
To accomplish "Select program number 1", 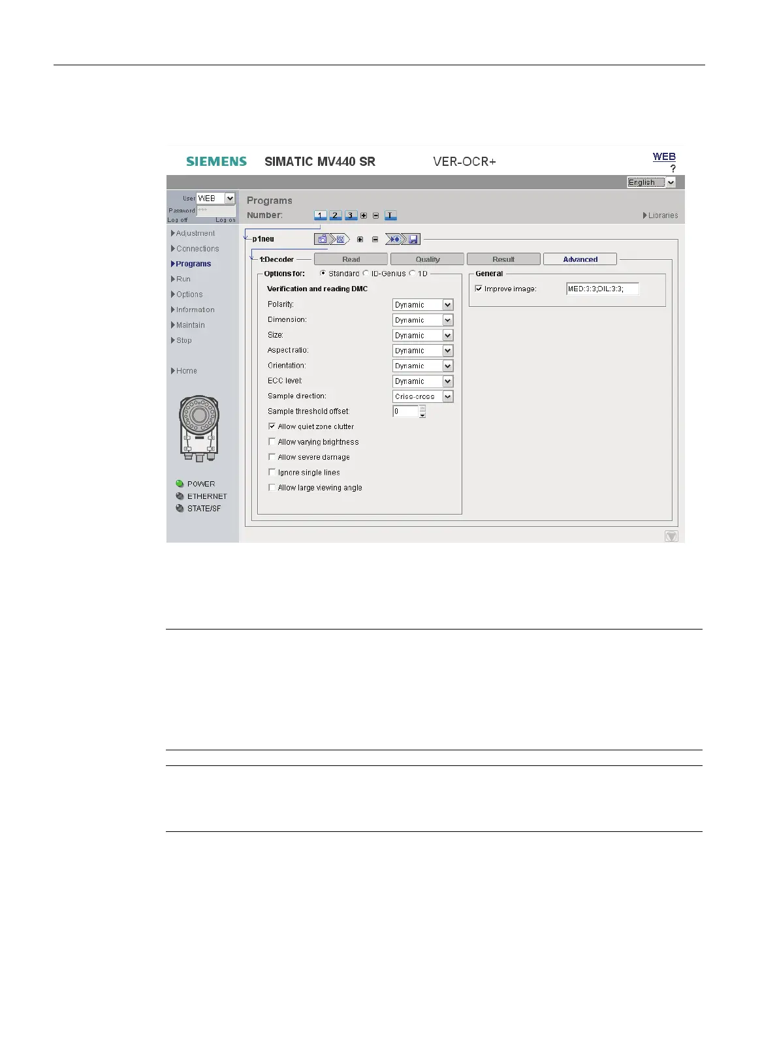I will point(320,215).
